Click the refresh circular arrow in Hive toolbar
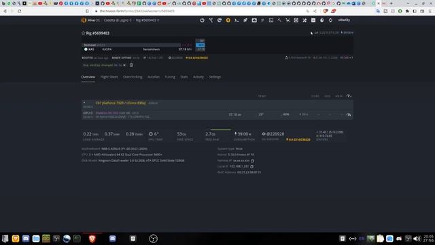 (x=330, y=20)
